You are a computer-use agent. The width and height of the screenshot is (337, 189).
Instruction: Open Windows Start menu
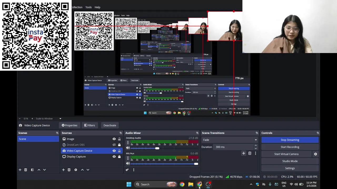(129, 184)
